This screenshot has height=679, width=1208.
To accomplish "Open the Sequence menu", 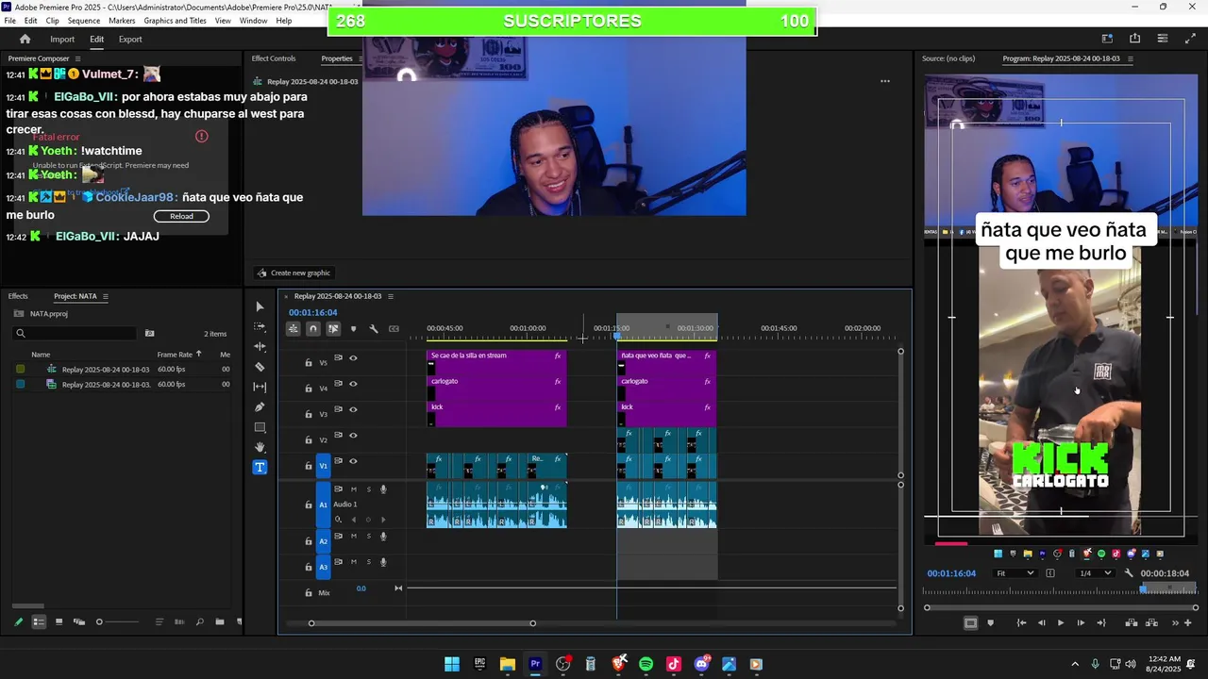I will tap(84, 21).
